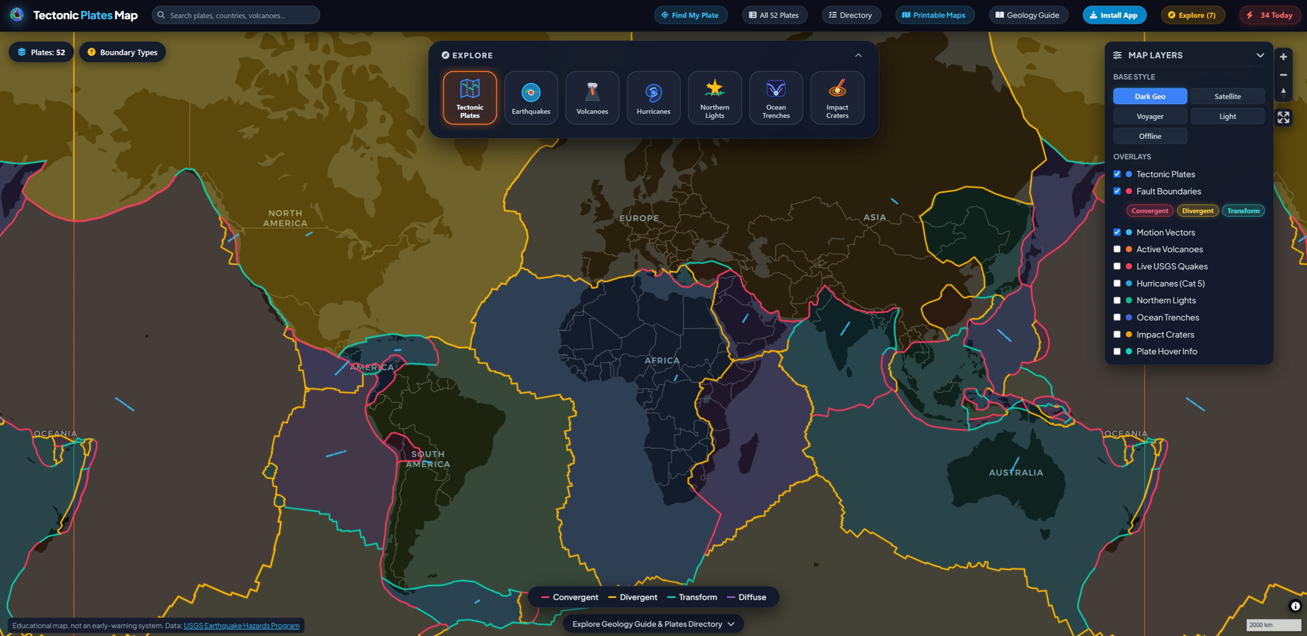Click the zoom in plus icon
This screenshot has width=1307, height=636.
(x=1283, y=56)
